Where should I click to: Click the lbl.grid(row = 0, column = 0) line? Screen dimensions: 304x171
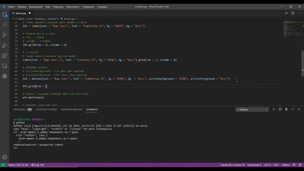pyautogui.click(x=45, y=45)
